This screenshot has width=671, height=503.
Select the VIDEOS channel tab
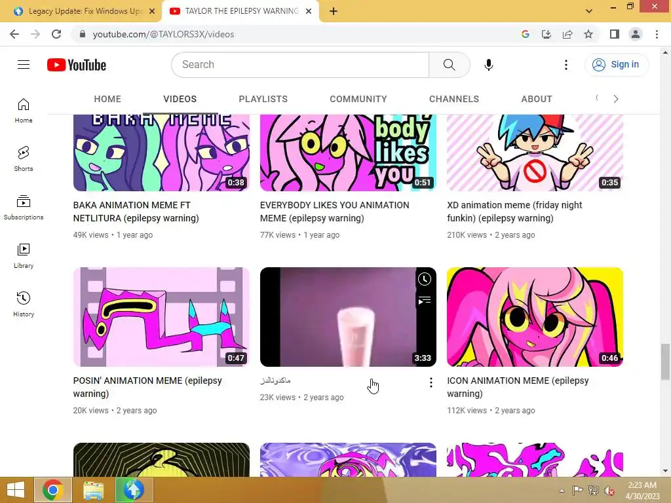coord(180,99)
